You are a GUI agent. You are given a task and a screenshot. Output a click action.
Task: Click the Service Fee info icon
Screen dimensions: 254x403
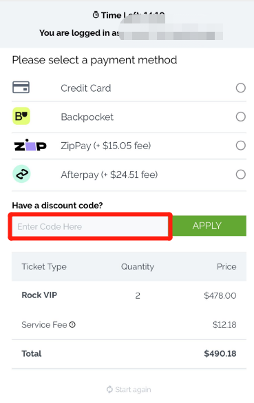tap(72, 325)
